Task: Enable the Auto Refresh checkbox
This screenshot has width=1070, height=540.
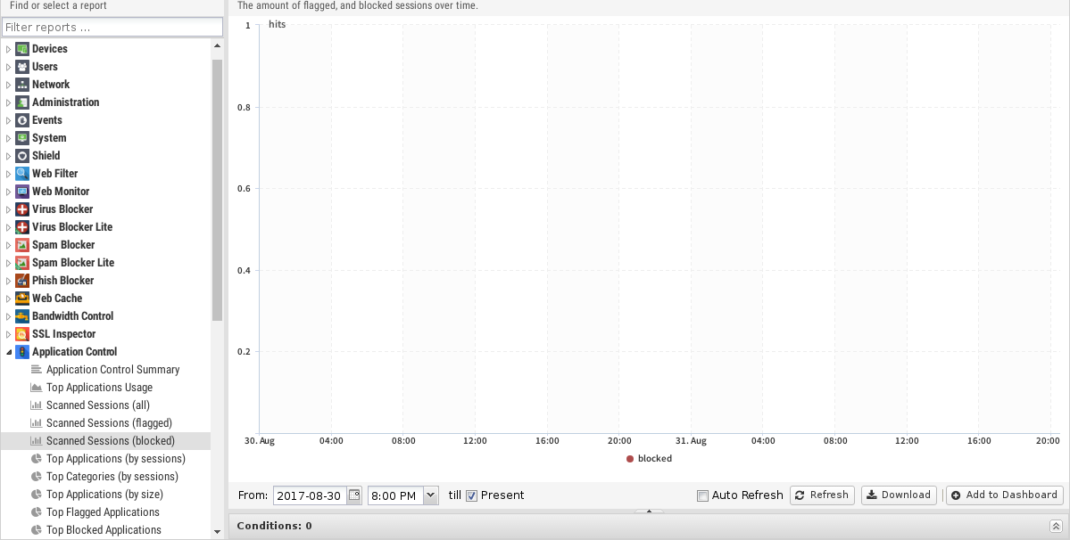Action: point(702,495)
